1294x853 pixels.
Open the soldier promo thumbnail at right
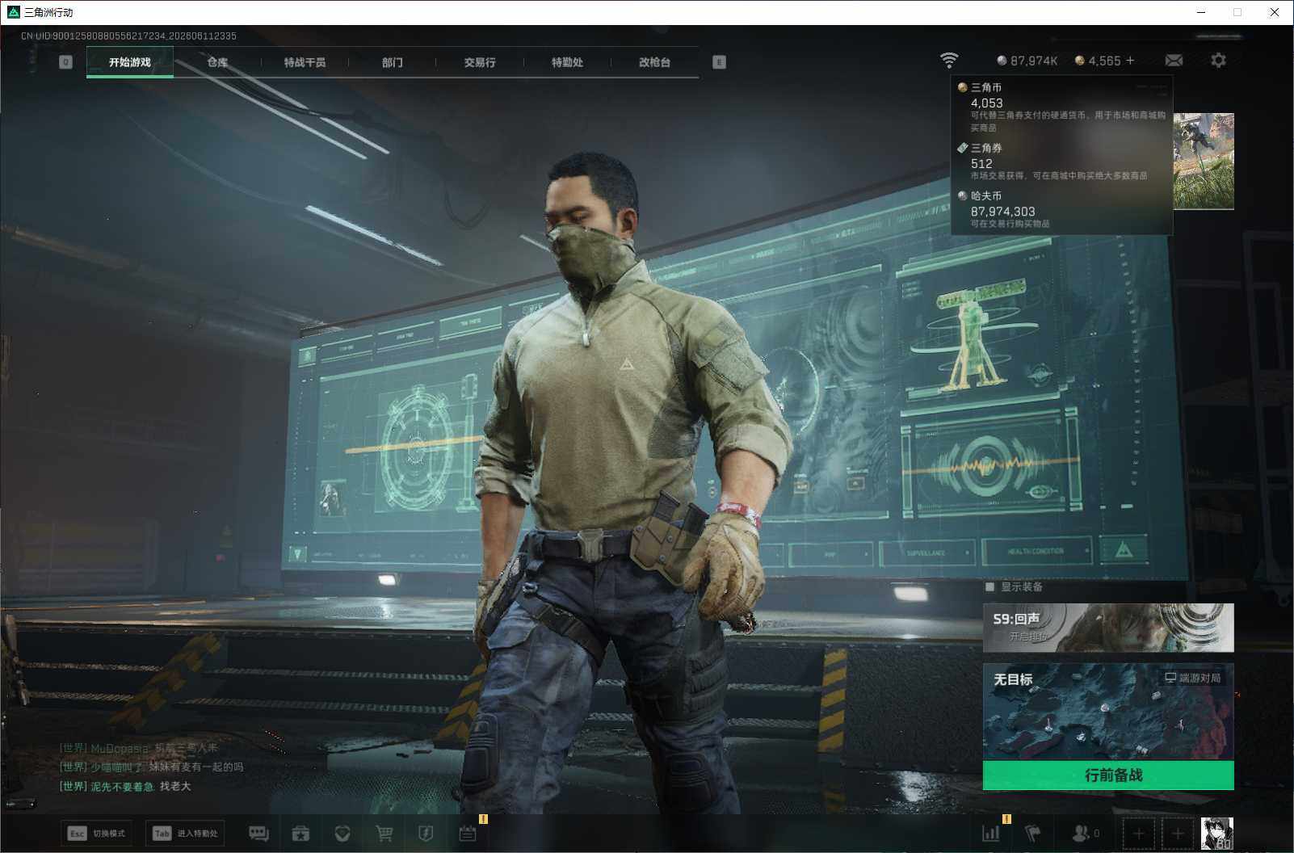(1204, 162)
